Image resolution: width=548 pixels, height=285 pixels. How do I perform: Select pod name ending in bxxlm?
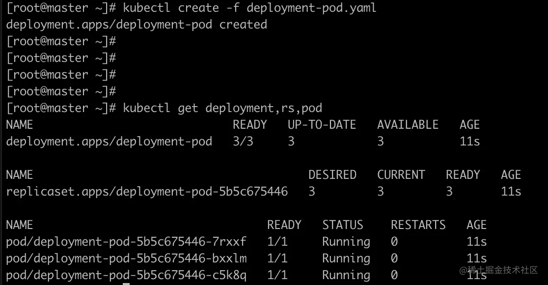coord(126,258)
